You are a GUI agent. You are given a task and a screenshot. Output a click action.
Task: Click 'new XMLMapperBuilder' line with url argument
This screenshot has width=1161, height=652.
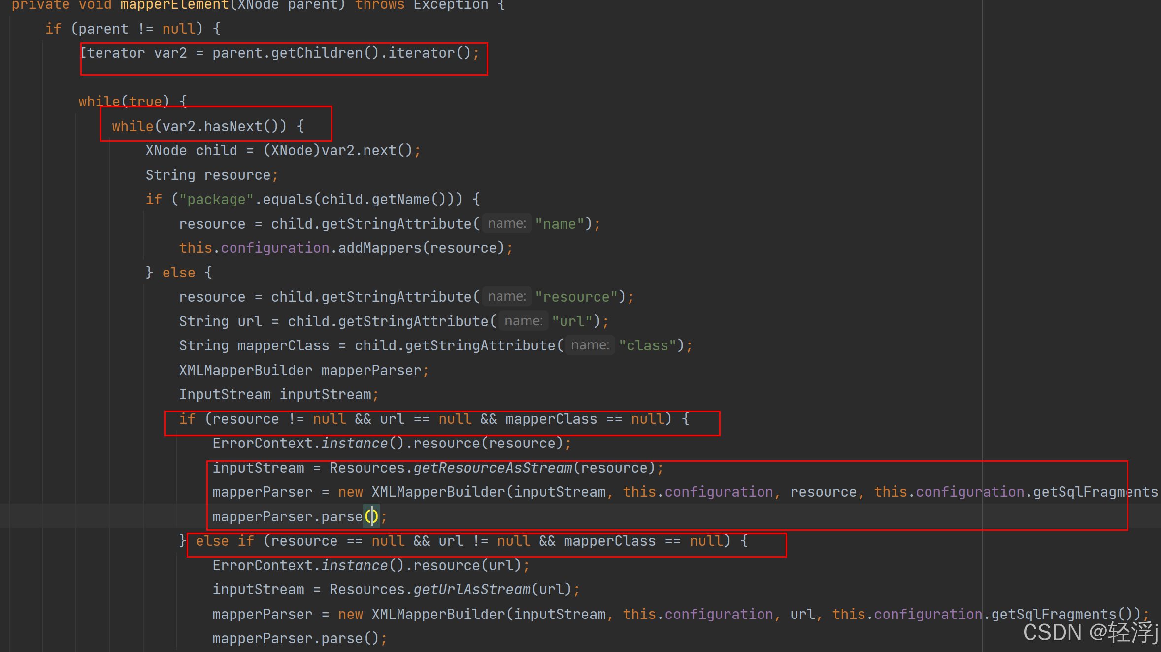click(x=681, y=614)
